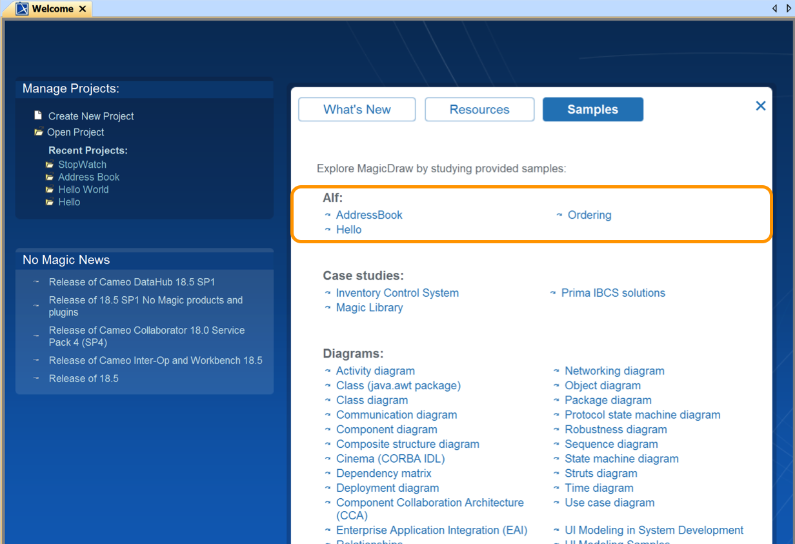Open the State machine diagram sample
The width and height of the screenshot is (795, 544).
point(621,459)
